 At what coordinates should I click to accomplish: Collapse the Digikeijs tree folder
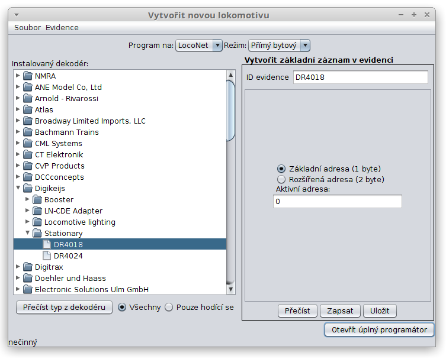click(x=18, y=187)
